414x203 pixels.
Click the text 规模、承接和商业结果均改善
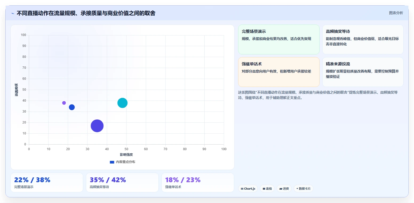(264, 39)
